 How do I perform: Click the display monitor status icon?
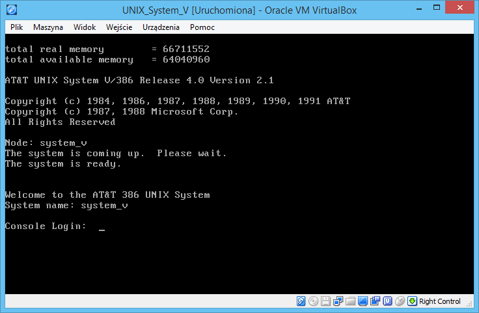click(x=363, y=301)
